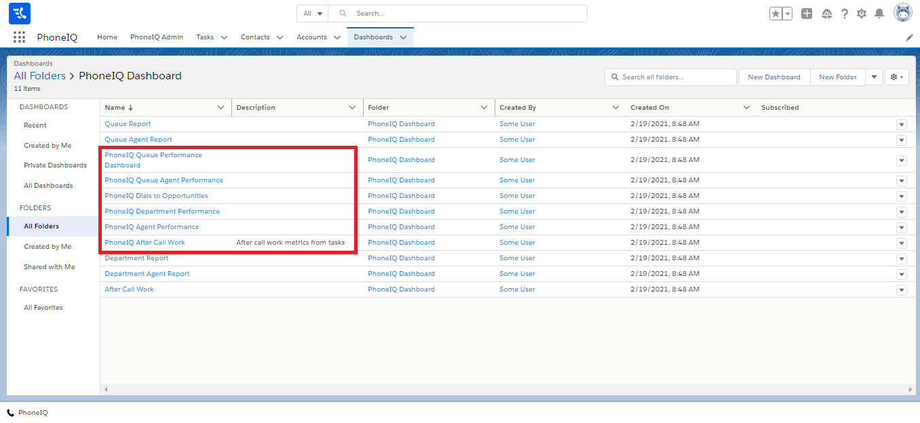Open PhoneIQ Agent Performance dashboard link
The image size is (920, 423).
tap(152, 227)
